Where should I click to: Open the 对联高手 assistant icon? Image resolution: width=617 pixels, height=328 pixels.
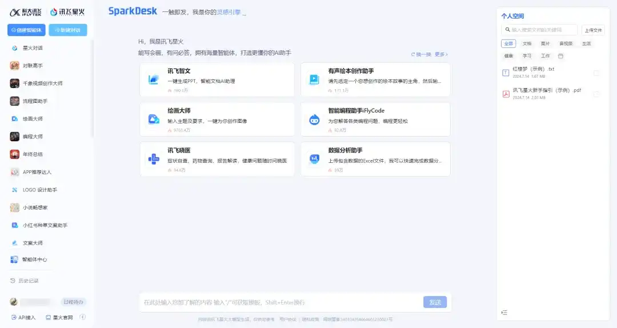[14, 66]
